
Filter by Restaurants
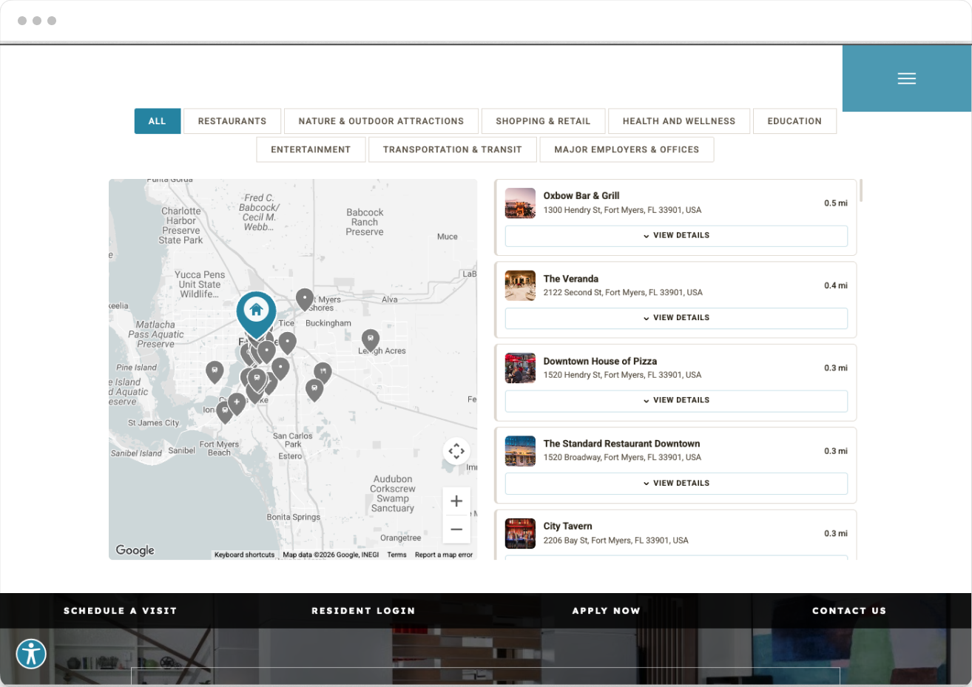click(232, 121)
